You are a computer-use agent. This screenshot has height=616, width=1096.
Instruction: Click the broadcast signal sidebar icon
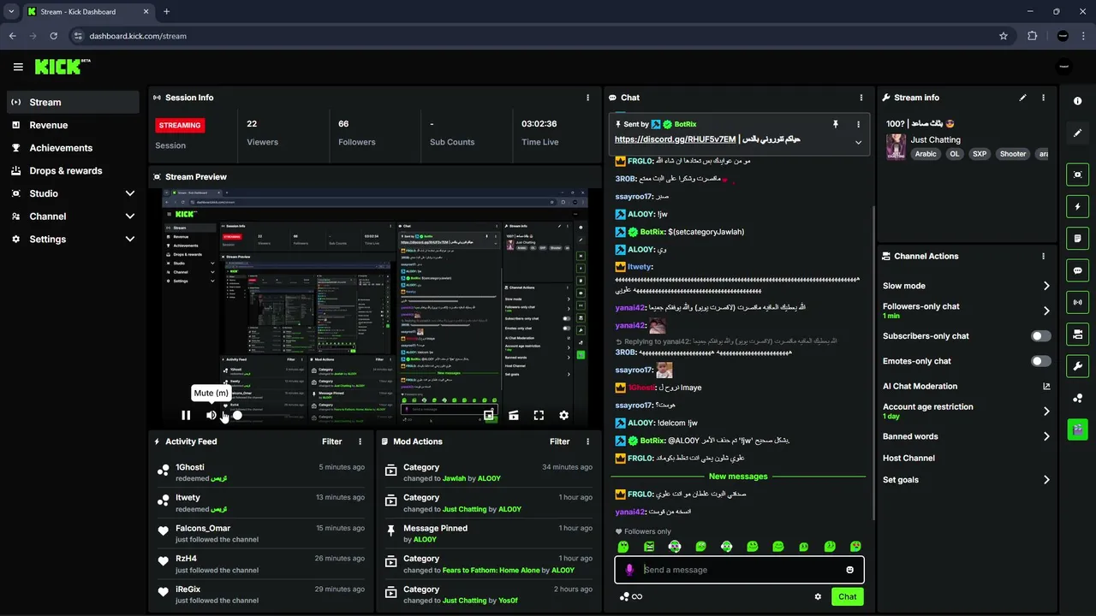click(1077, 302)
